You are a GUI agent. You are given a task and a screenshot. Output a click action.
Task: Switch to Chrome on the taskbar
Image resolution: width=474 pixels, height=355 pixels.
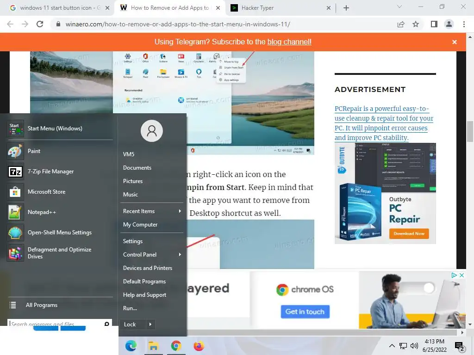pos(176,346)
